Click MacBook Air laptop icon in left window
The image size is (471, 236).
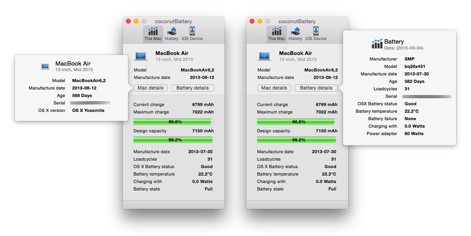pos(141,56)
